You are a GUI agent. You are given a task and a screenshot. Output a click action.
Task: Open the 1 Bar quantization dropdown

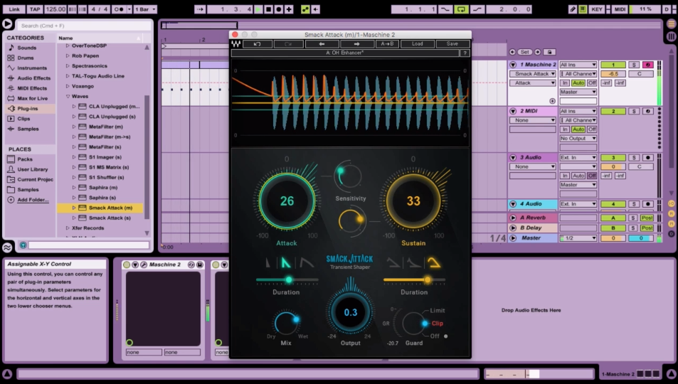145,9
